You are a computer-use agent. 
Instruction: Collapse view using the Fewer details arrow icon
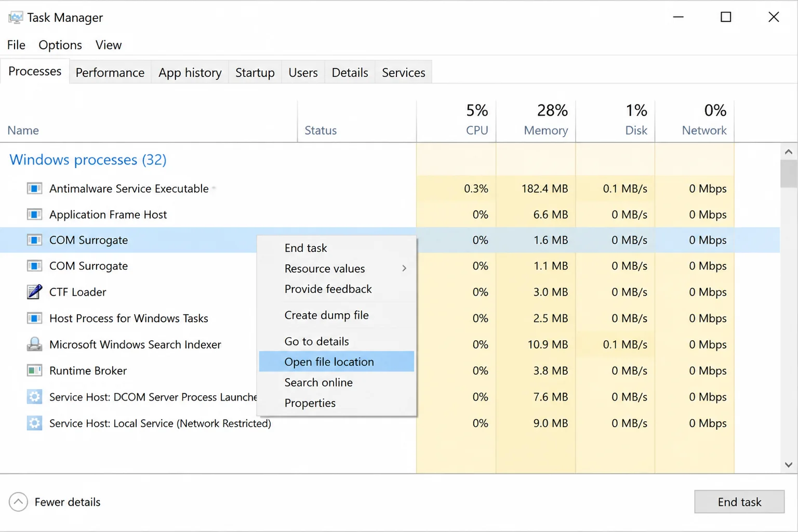(18, 502)
